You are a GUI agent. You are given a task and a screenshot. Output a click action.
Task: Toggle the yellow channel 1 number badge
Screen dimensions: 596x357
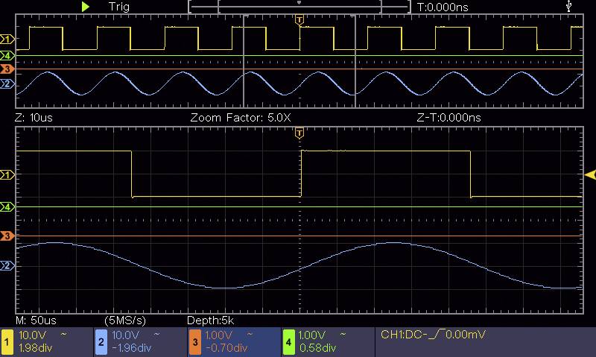point(7,341)
